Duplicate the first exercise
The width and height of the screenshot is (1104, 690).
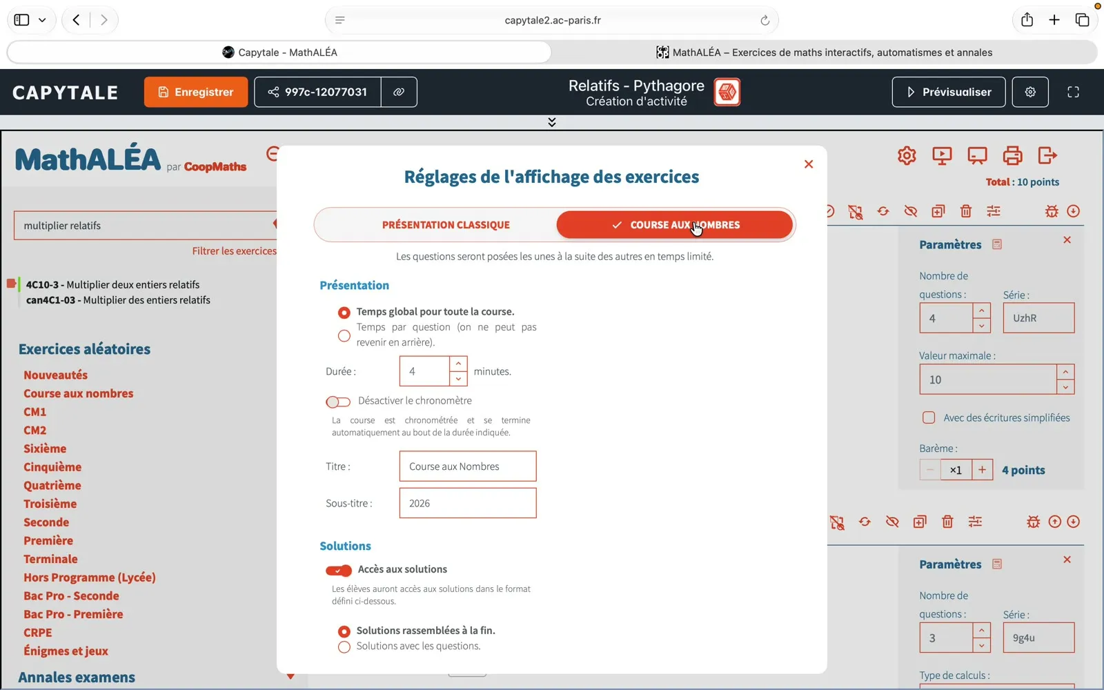938,211
